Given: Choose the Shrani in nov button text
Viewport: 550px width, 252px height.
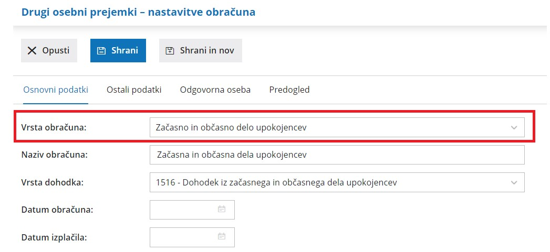Looking at the screenshot, I should (207, 51).
